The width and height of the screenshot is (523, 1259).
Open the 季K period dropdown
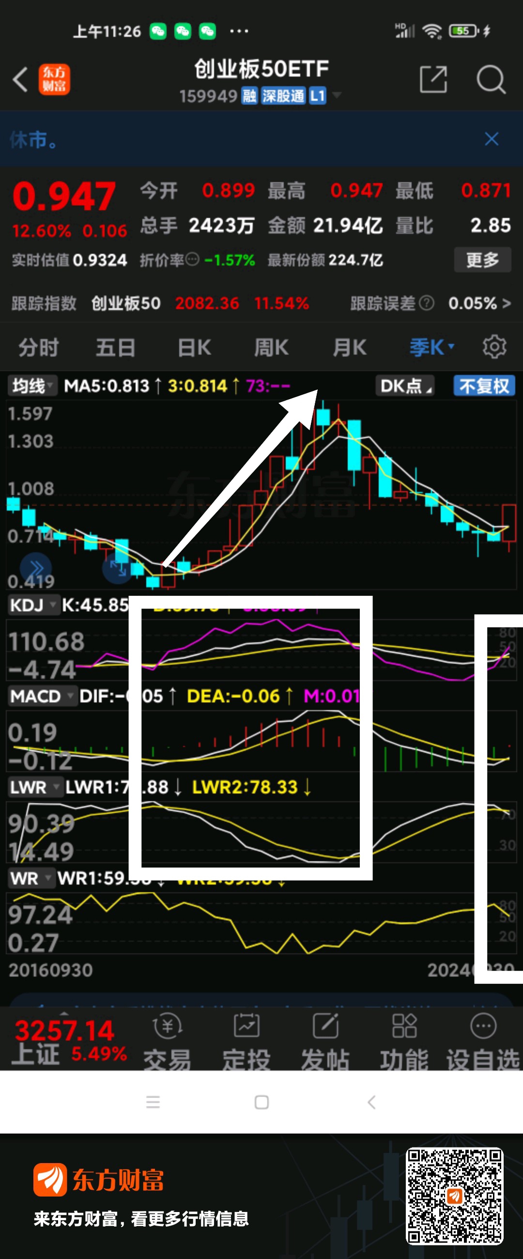pyautogui.click(x=431, y=347)
